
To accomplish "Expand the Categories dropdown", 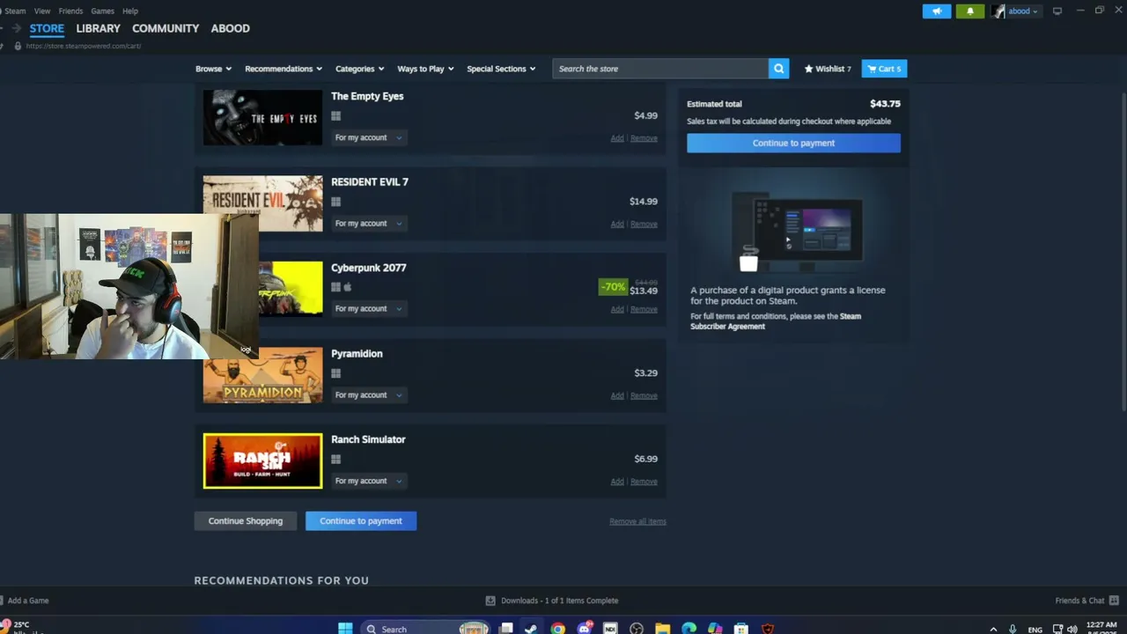I will click(359, 69).
